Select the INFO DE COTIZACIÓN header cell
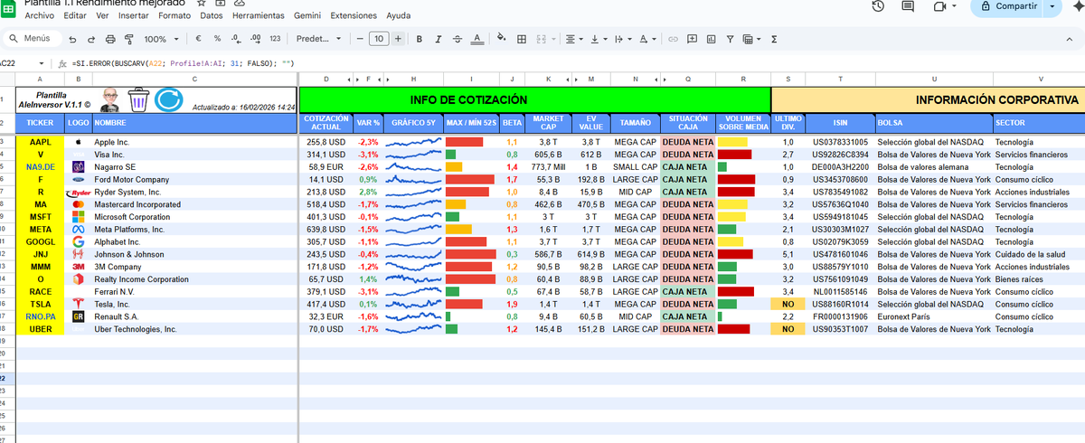Screen dimensions: 1085x443 tap(534, 99)
